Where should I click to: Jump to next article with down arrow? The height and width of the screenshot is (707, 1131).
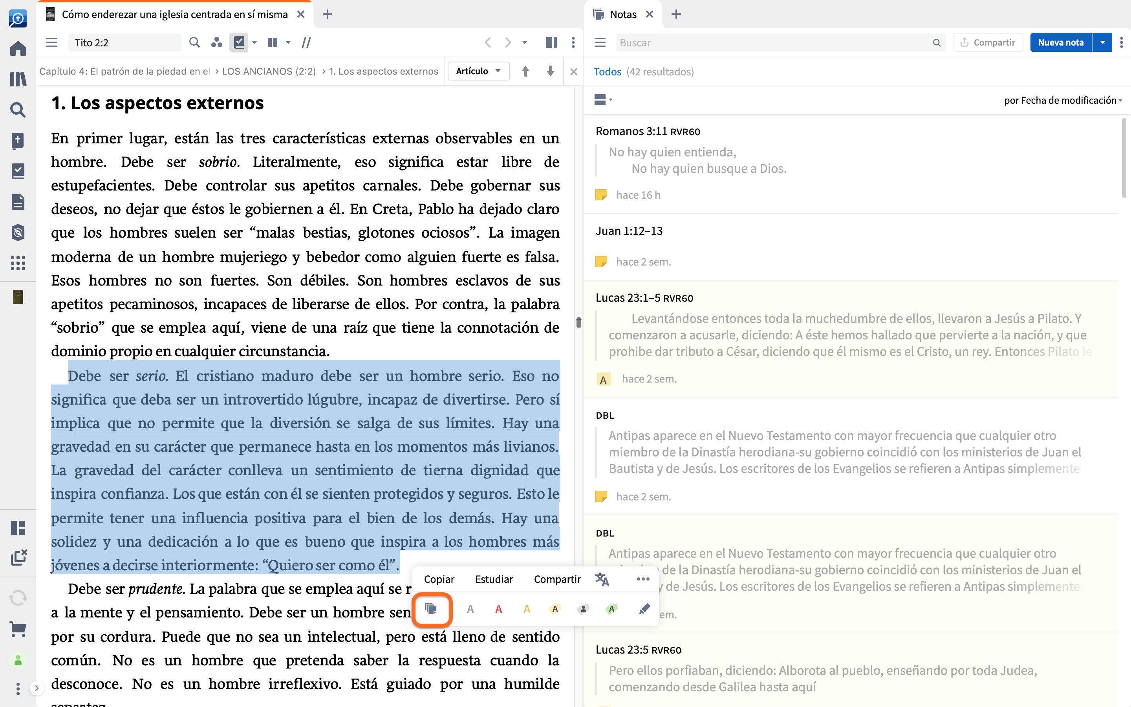[551, 71]
